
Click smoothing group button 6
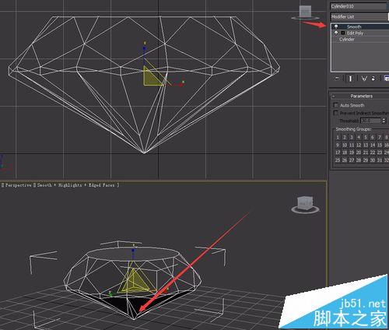click(373, 137)
